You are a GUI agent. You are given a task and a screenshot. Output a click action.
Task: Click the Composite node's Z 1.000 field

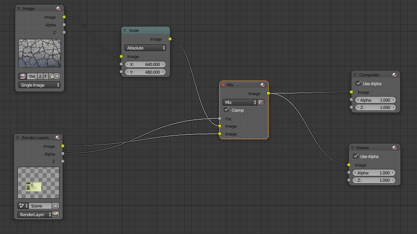click(x=375, y=108)
